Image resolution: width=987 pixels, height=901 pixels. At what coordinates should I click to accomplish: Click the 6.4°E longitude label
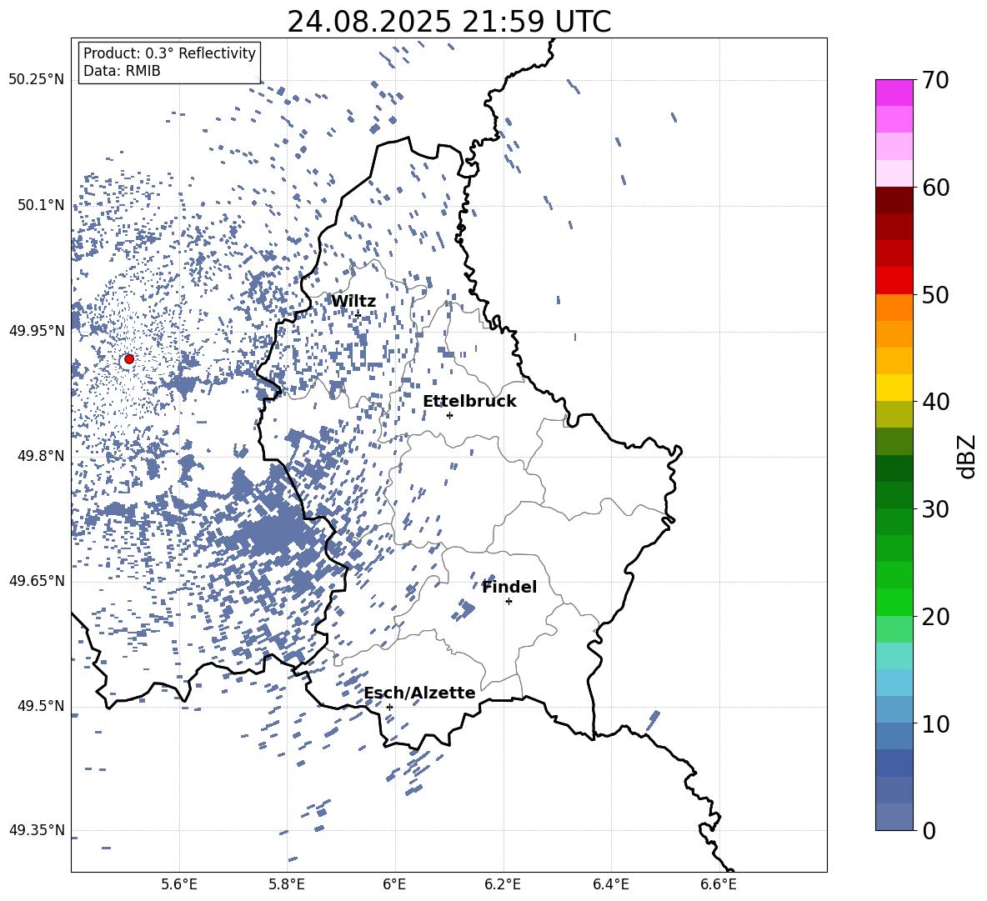[x=610, y=884]
